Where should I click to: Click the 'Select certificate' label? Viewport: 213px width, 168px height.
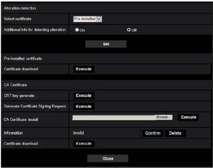(x=18, y=19)
